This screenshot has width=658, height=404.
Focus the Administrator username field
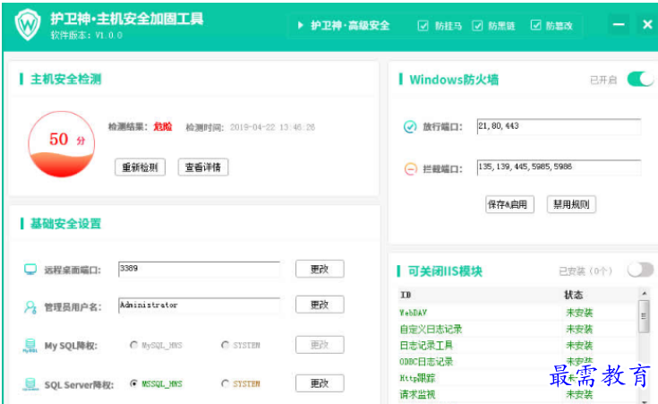click(200, 305)
